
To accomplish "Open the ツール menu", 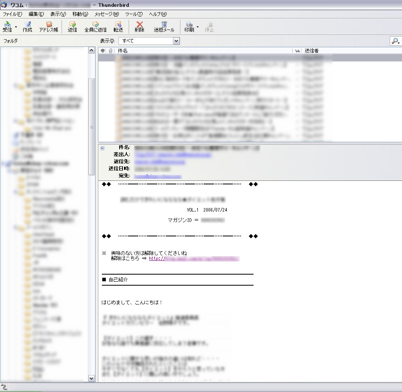I will [134, 14].
